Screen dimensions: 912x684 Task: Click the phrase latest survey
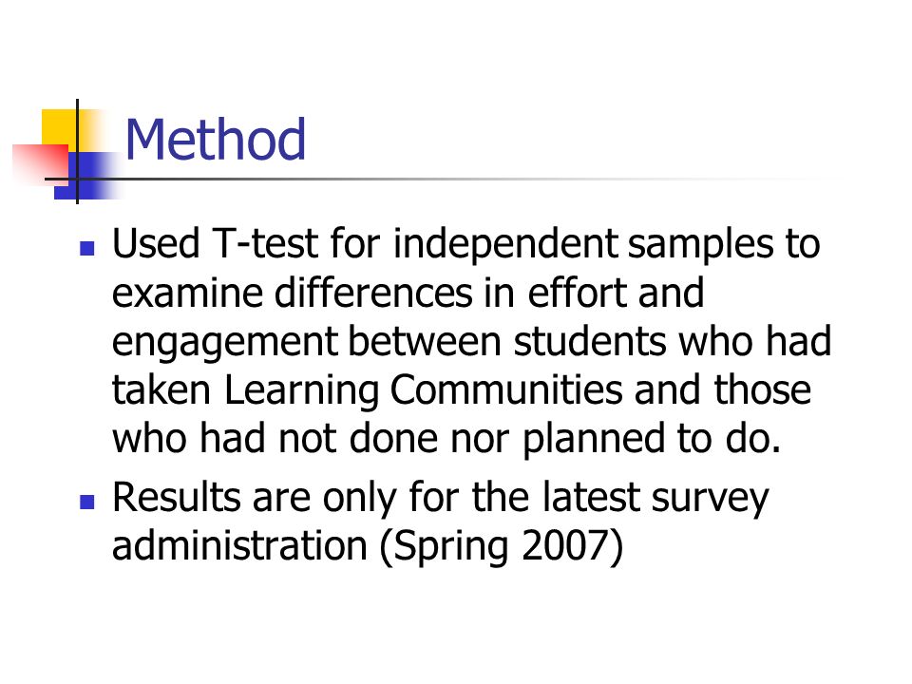(x=655, y=500)
